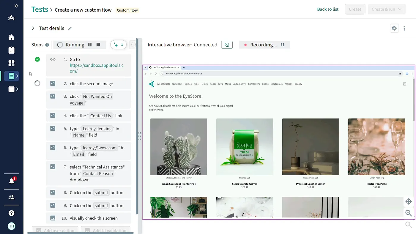Open the help question mark icon
Viewport: 416px width, 234px height.
11,213
